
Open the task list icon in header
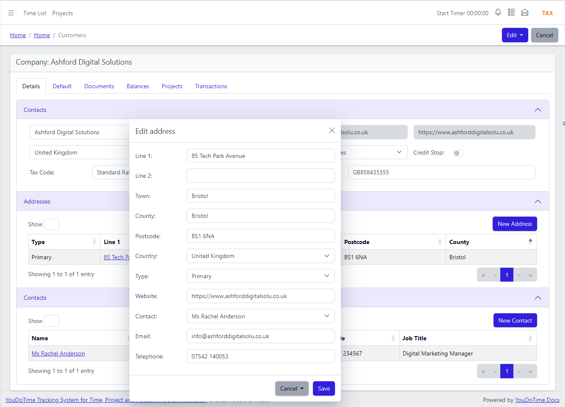pos(511,13)
